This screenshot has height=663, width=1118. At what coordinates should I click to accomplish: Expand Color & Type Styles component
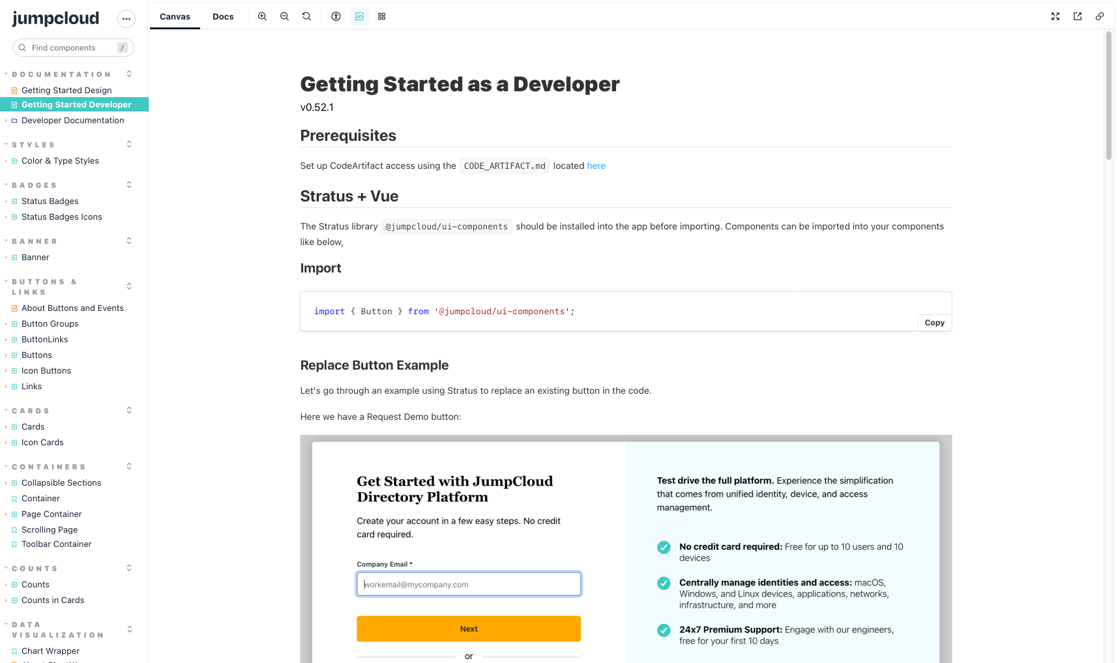(60, 161)
